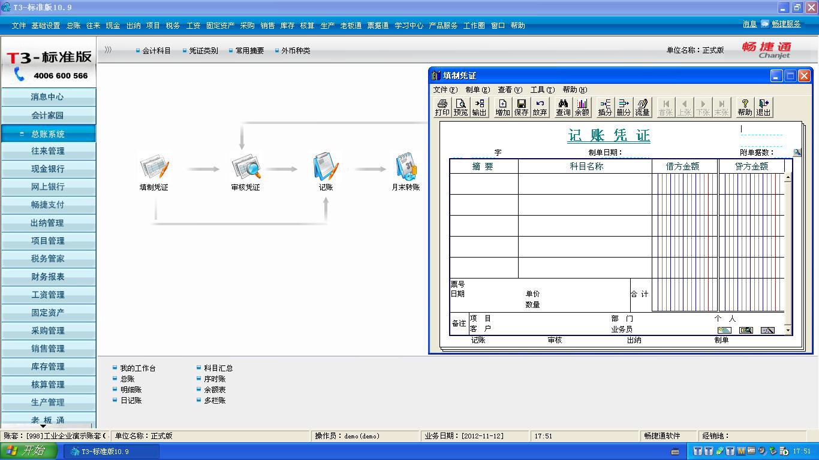Open the 制单 menu in voucher window
819x460 pixels.
pyautogui.click(x=477, y=90)
